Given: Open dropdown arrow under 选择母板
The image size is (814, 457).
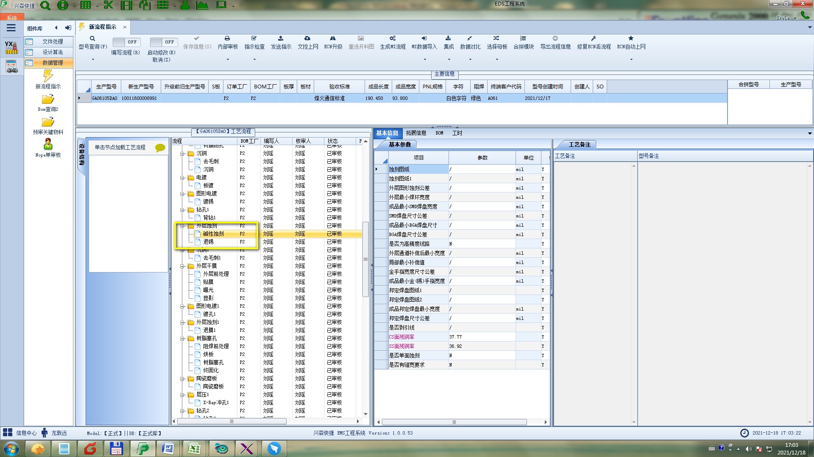Looking at the screenshot, I should coord(497,59).
